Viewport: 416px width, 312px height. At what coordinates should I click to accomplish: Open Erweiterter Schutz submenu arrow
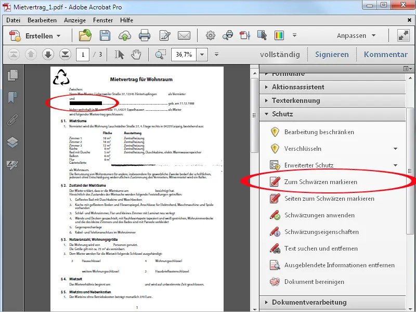tap(395, 165)
